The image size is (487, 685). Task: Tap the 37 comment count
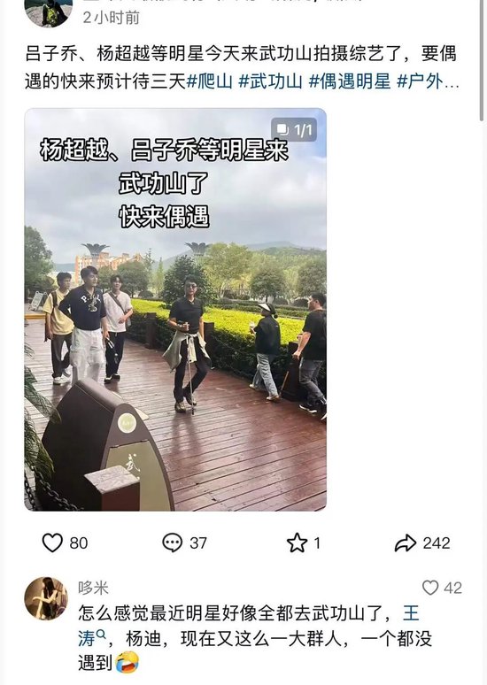click(198, 543)
